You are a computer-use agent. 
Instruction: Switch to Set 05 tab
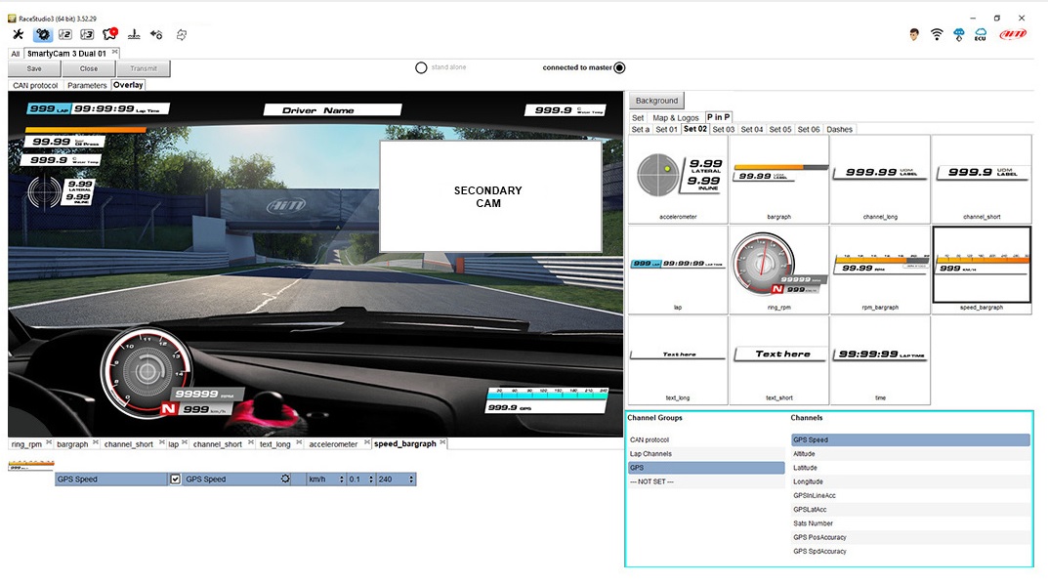click(780, 130)
